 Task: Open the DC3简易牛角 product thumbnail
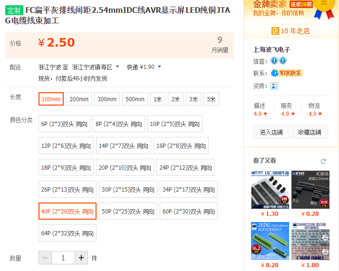click(270, 190)
